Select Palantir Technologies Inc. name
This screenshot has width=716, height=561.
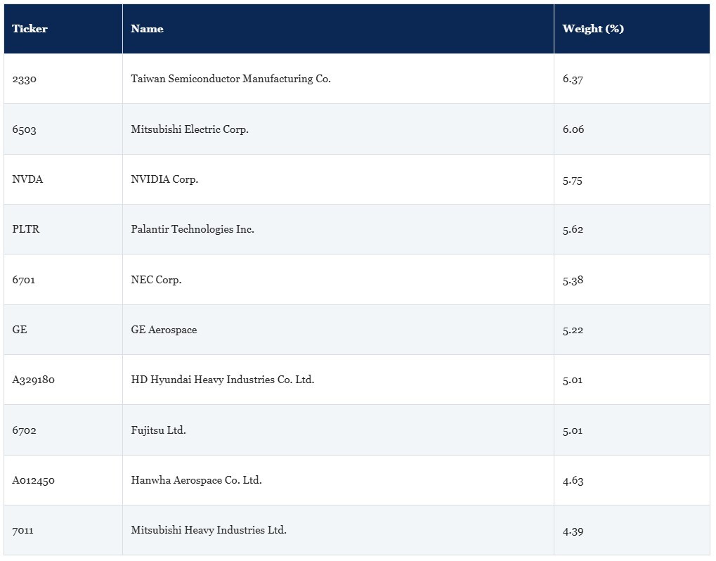click(193, 229)
